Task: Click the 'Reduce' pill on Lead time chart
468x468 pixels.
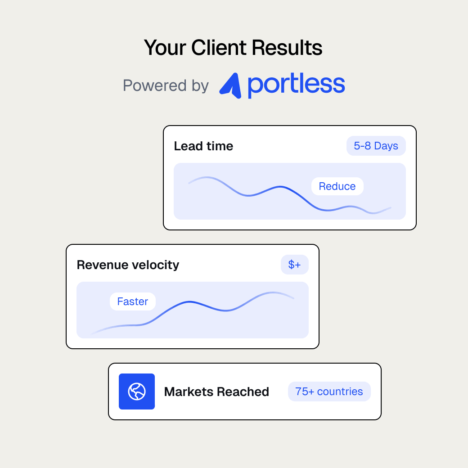Action: point(337,186)
